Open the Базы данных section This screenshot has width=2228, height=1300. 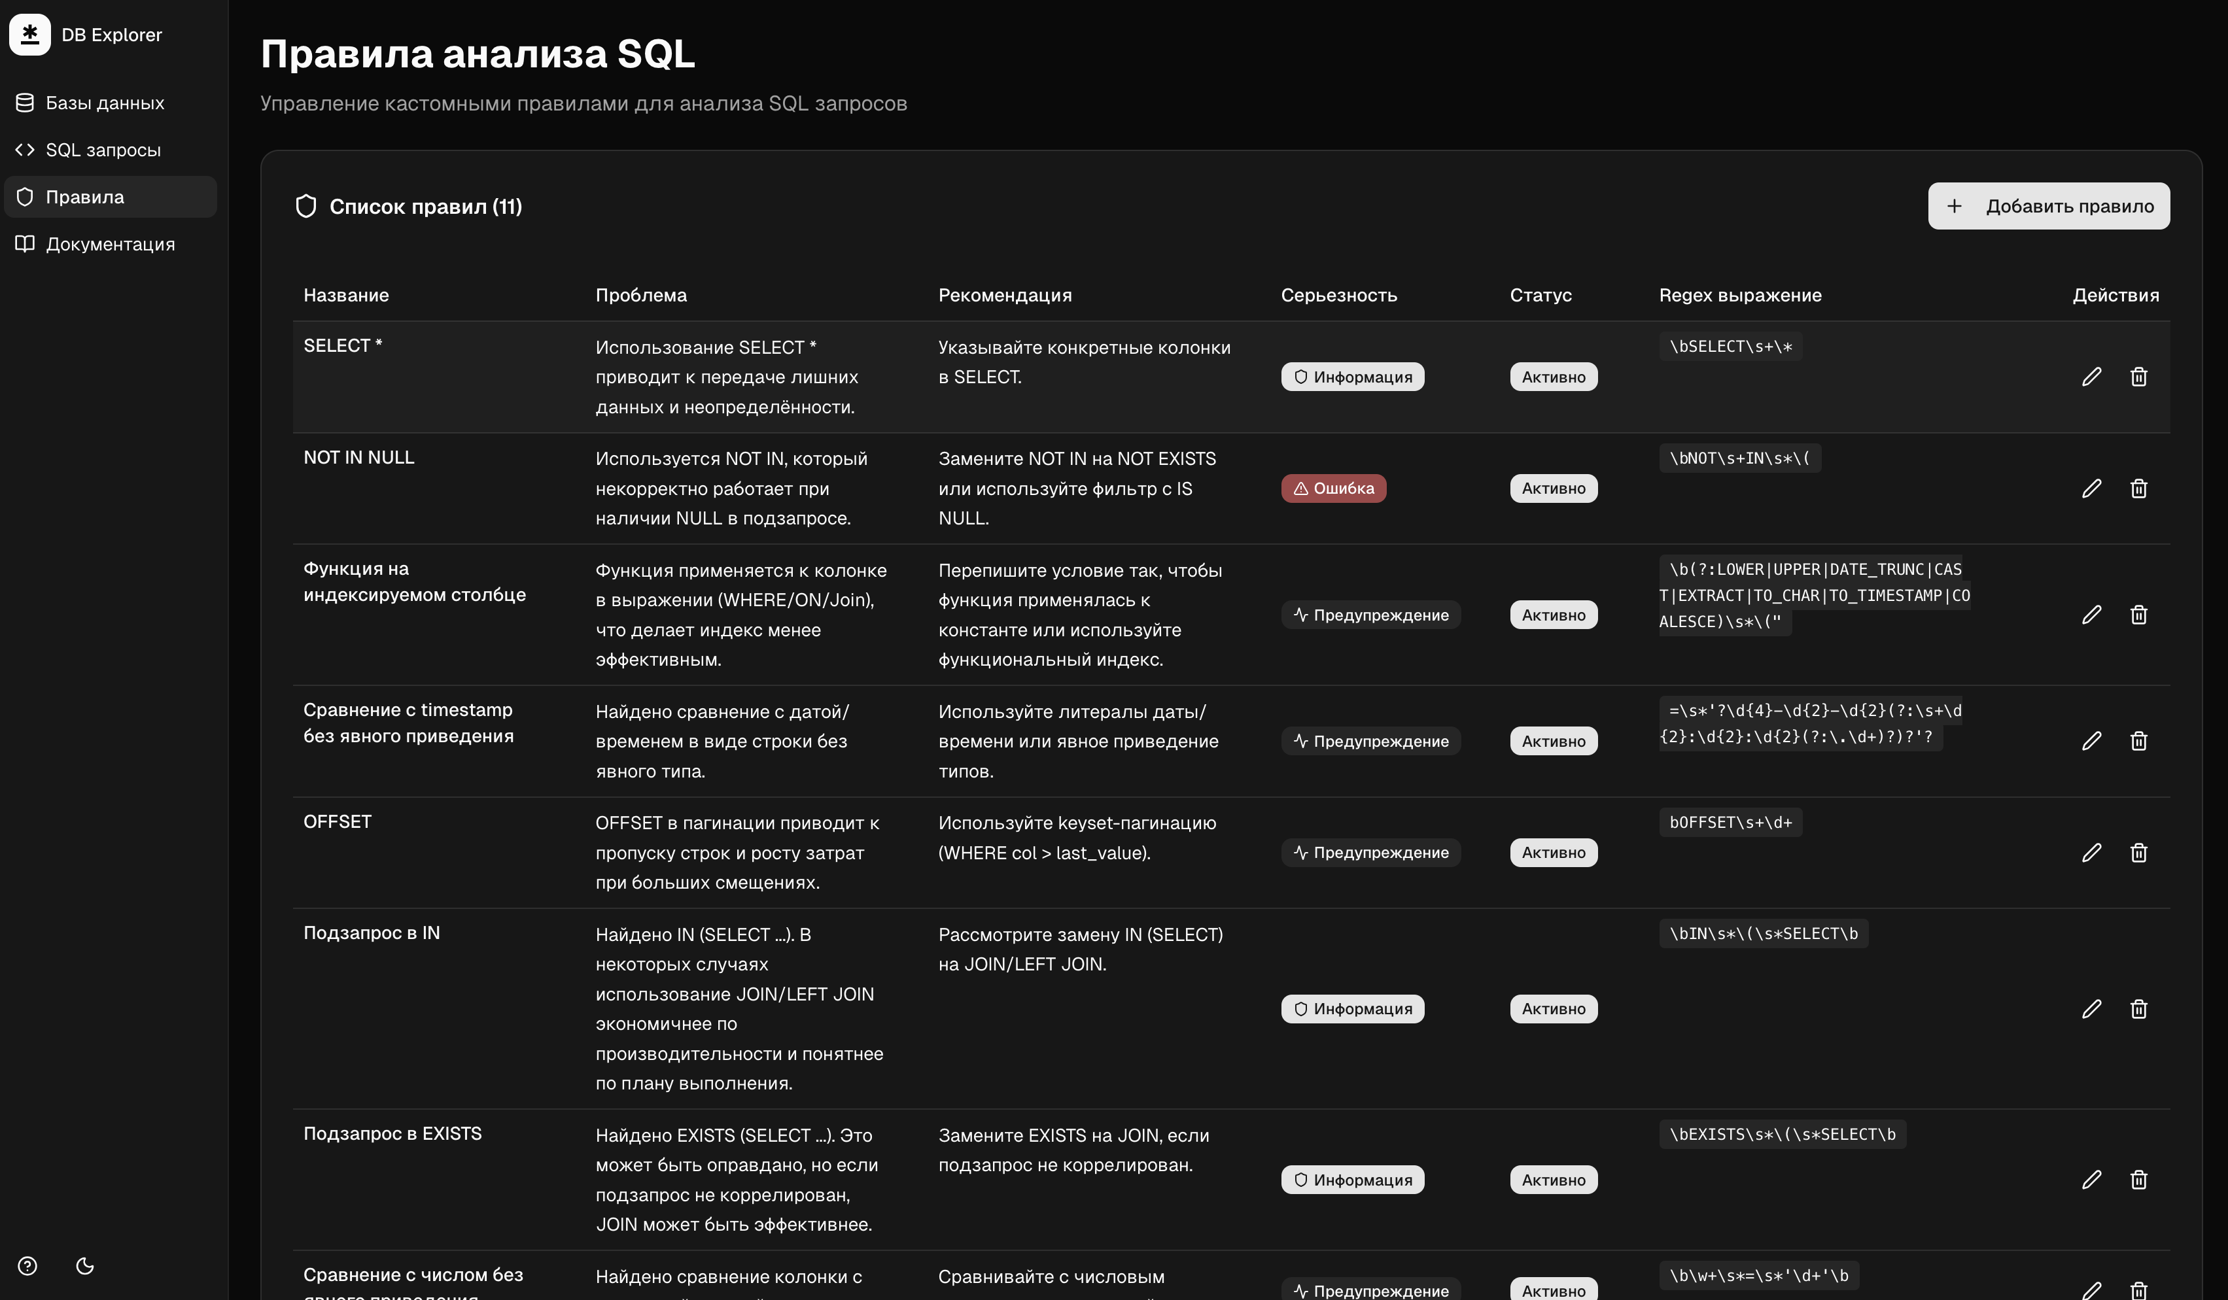tap(104, 103)
